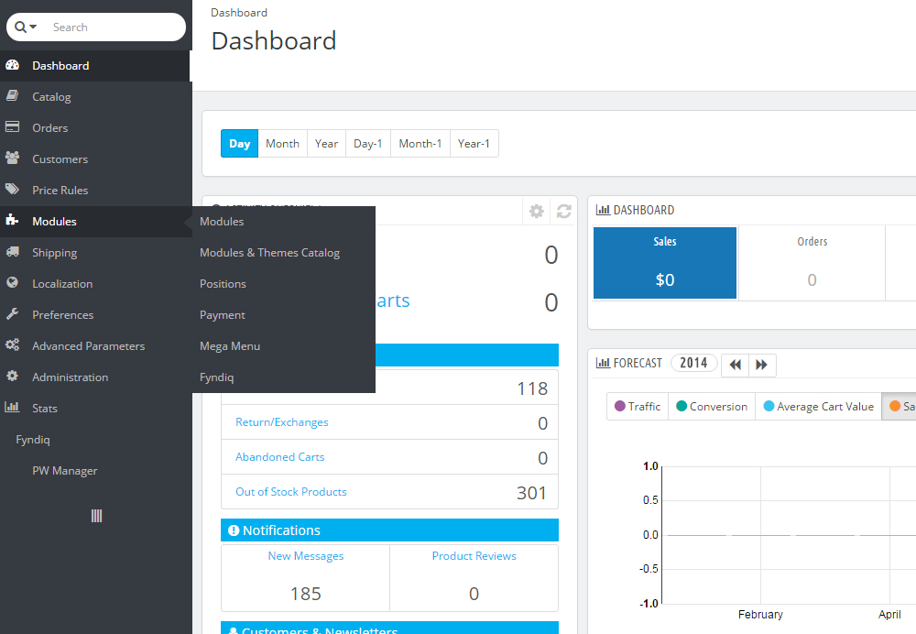The height and width of the screenshot is (634, 916).
Task: Click the Localization globe icon
Action: point(12,284)
